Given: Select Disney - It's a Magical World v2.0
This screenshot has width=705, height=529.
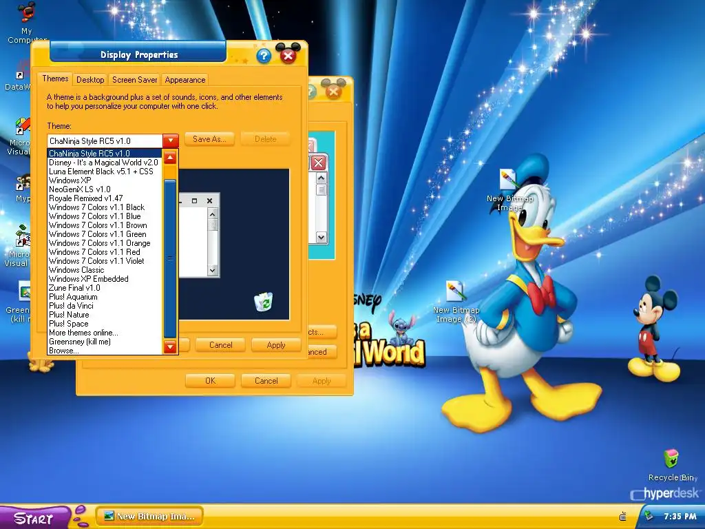Looking at the screenshot, I should coord(105,163).
